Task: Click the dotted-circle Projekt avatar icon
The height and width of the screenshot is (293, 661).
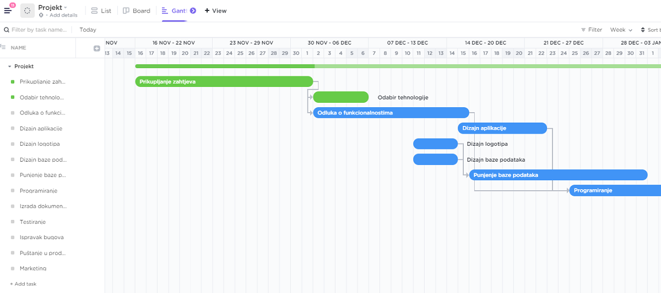Action: click(x=27, y=10)
